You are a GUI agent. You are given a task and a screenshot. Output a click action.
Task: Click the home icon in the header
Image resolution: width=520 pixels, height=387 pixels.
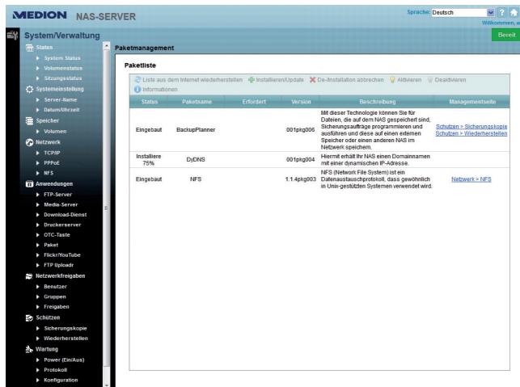[x=514, y=13]
